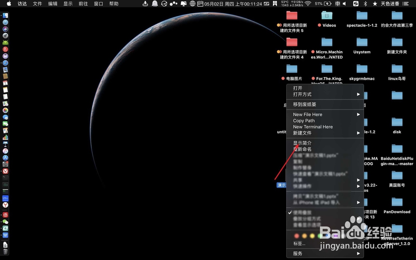Image resolution: width=416 pixels, height=260 pixels.
Task: Open Messages app in the Dock
Action: coord(5,117)
